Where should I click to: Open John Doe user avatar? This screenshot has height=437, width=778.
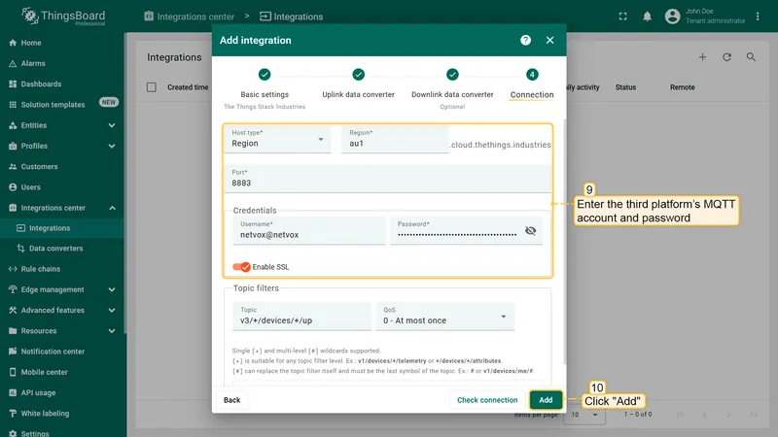672,17
